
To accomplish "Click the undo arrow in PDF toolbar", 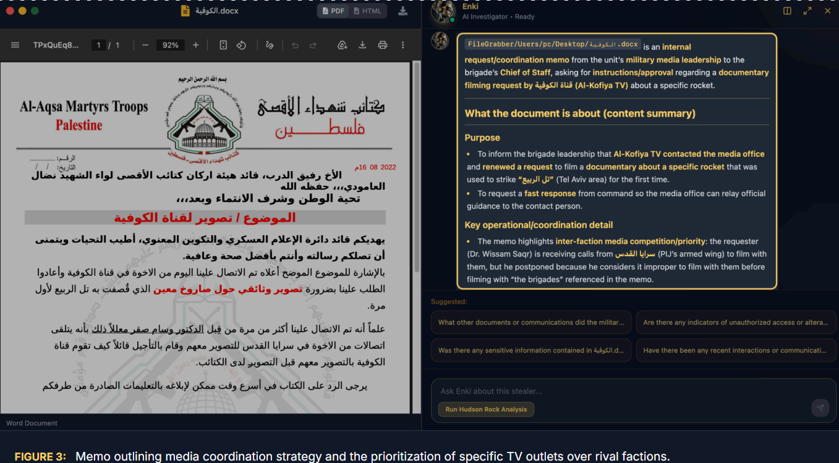I will [295, 45].
